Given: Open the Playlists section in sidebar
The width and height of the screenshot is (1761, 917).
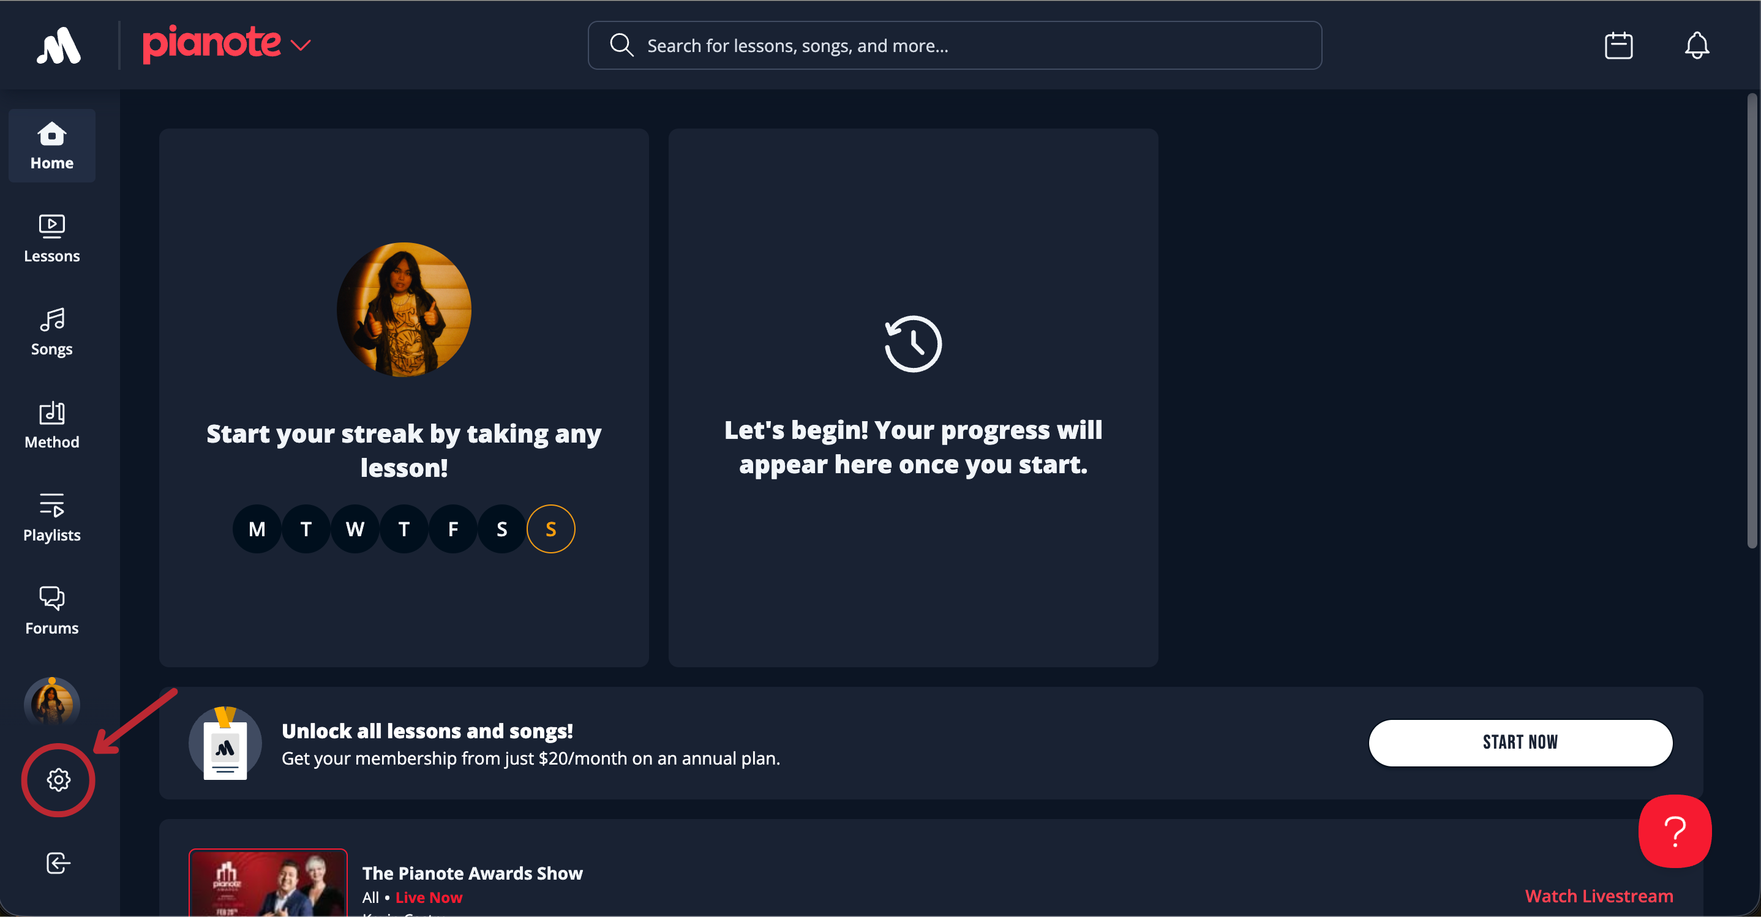Looking at the screenshot, I should [x=52, y=517].
